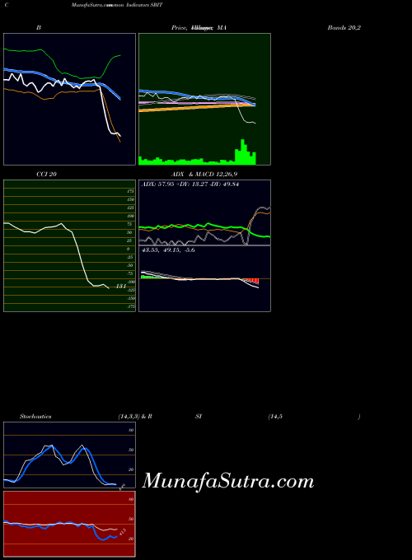
Task: Click the CCI 20 chart panel
Action: pyautogui.click(x=70, y=245)
